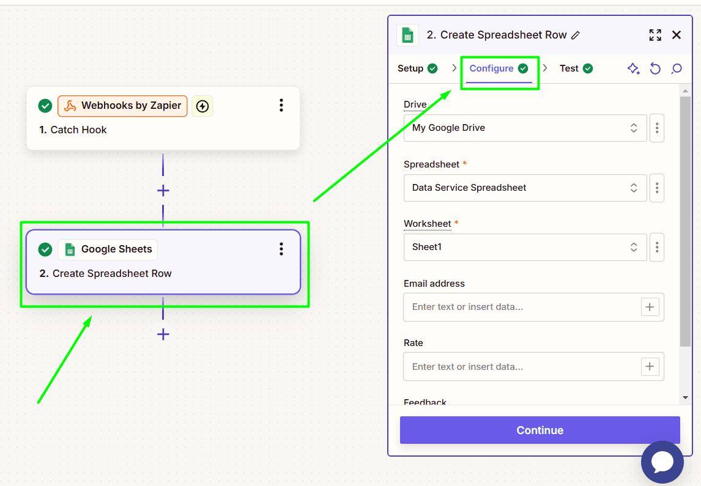Image resolution: width=701 pixels, height=486 pixels.
Task: Switch to the Setup tab
Action: (x=417, y=68)
